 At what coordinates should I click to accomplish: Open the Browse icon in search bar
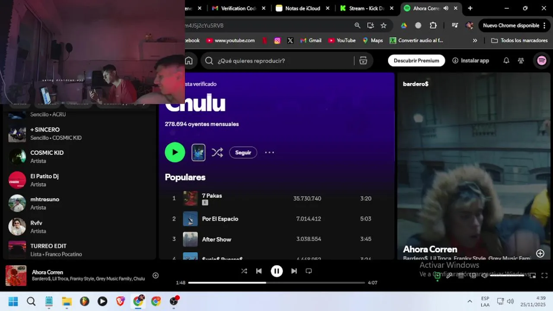(x=363, y=61)
